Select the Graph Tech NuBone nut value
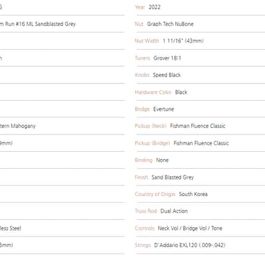Image resolution: width=265 pixels, height=265 pixels. pos(170,24)
